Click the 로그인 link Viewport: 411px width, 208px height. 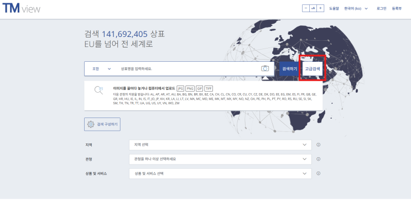click(381, 8)
